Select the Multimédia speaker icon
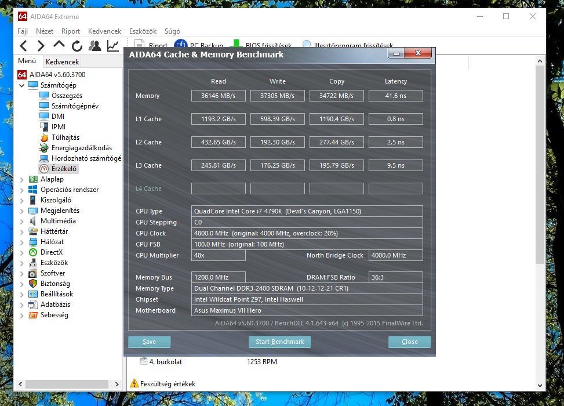Viewport: 564px width, 406px height. (x=33, y=220)
